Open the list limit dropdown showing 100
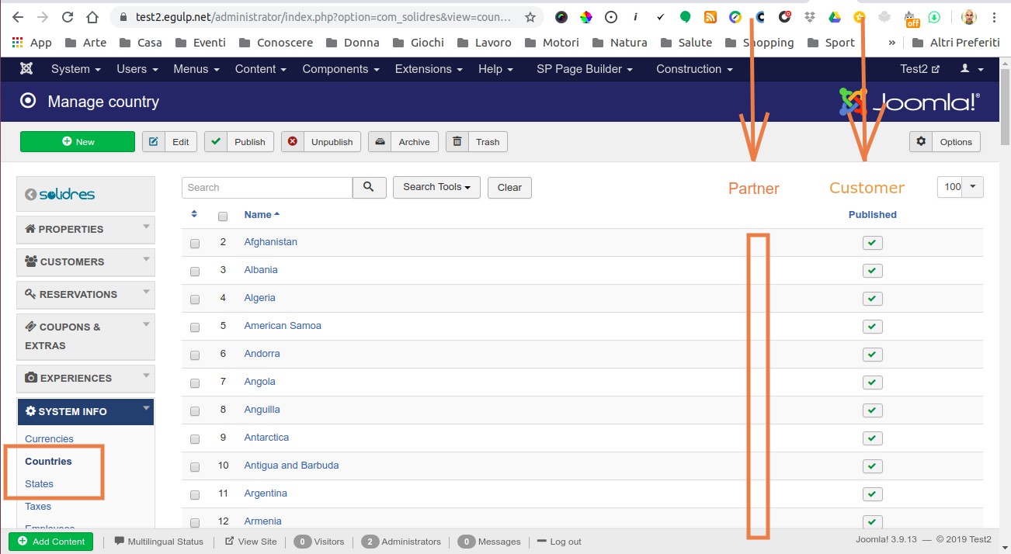Image resolution: width=1011 pixels, height=554 pixels. pyautogui.click(x=961, y=186)
